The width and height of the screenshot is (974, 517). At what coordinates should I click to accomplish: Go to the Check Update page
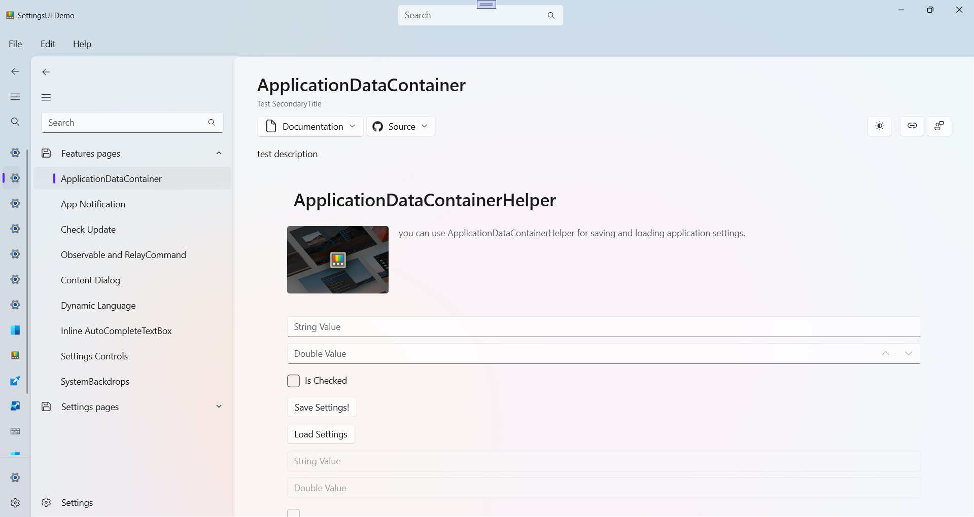point(132,229)
